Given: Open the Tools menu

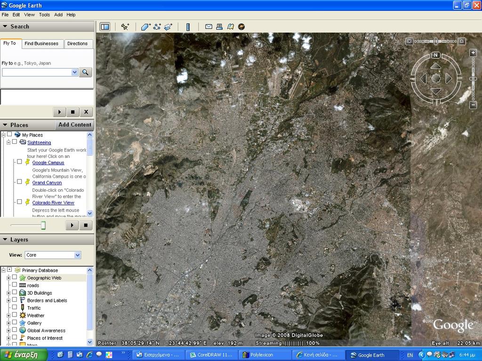Looking at the screenshot, I should tap(44, 15).
